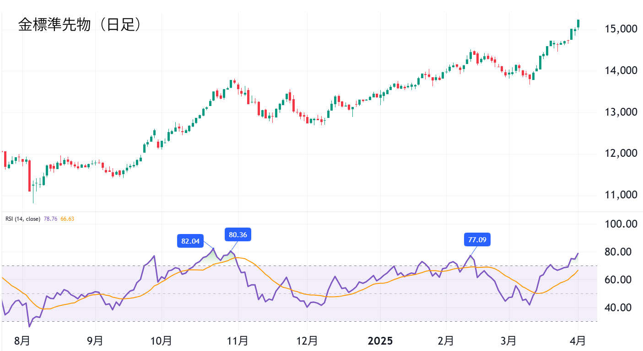The image size is (643, 351).
Task: Click the bold 2025 year label
Action: pyautogui.click(x=380, y=340)
